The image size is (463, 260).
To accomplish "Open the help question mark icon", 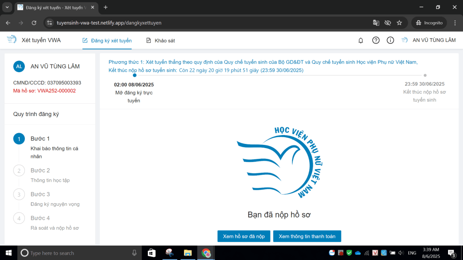I will pos(376,40).
